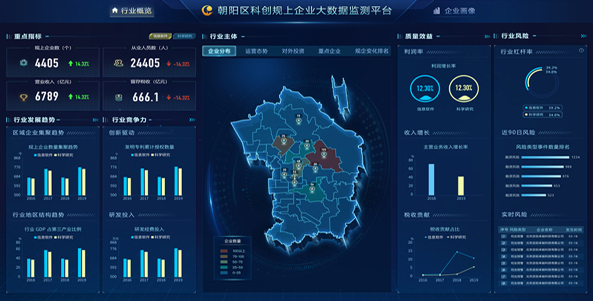Go to the 行业概览 page
593x301 pixels.
[136, 10]
